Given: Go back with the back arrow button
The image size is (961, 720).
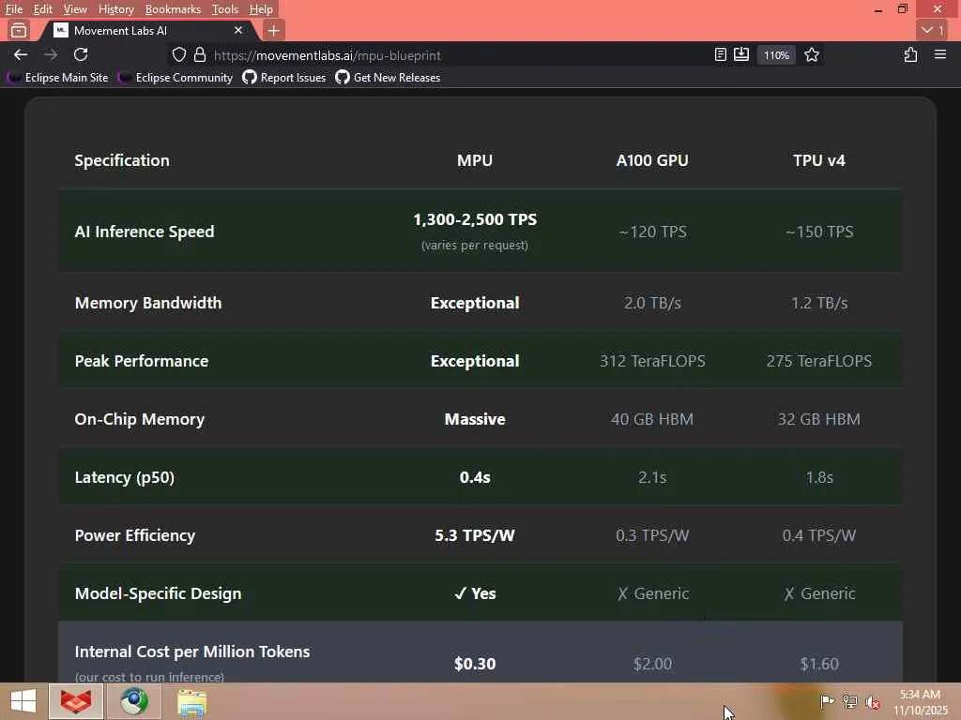Looking at the screenshot, I should pyautogui.click(x=21, y=55).
